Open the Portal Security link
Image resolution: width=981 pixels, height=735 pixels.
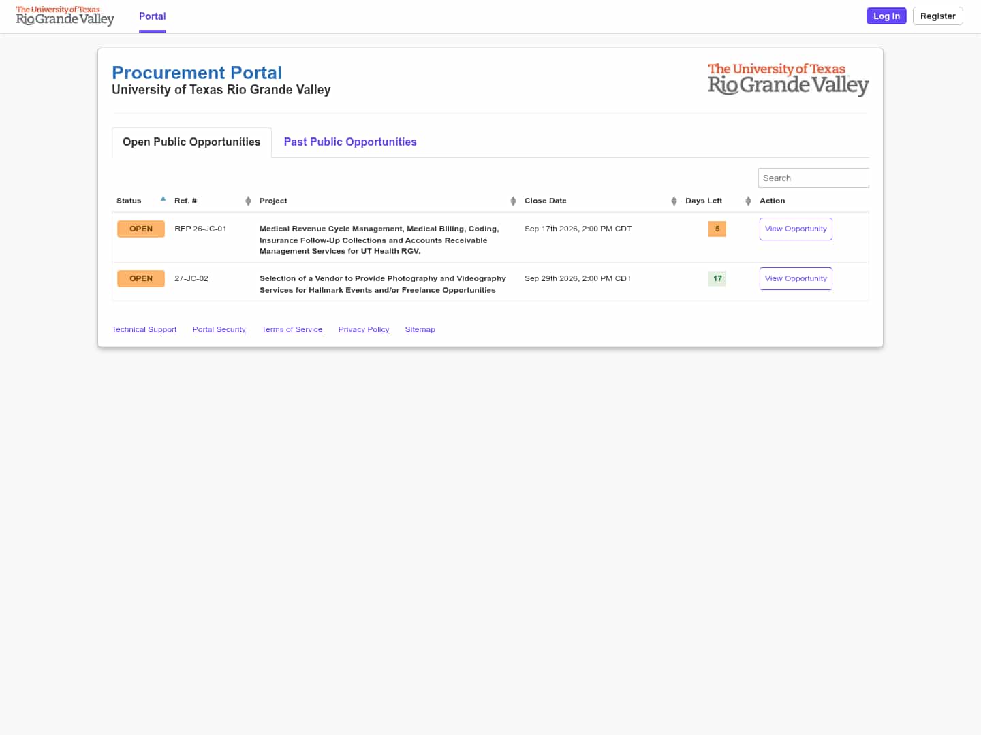pyautogui.click(x=219, y=329)
